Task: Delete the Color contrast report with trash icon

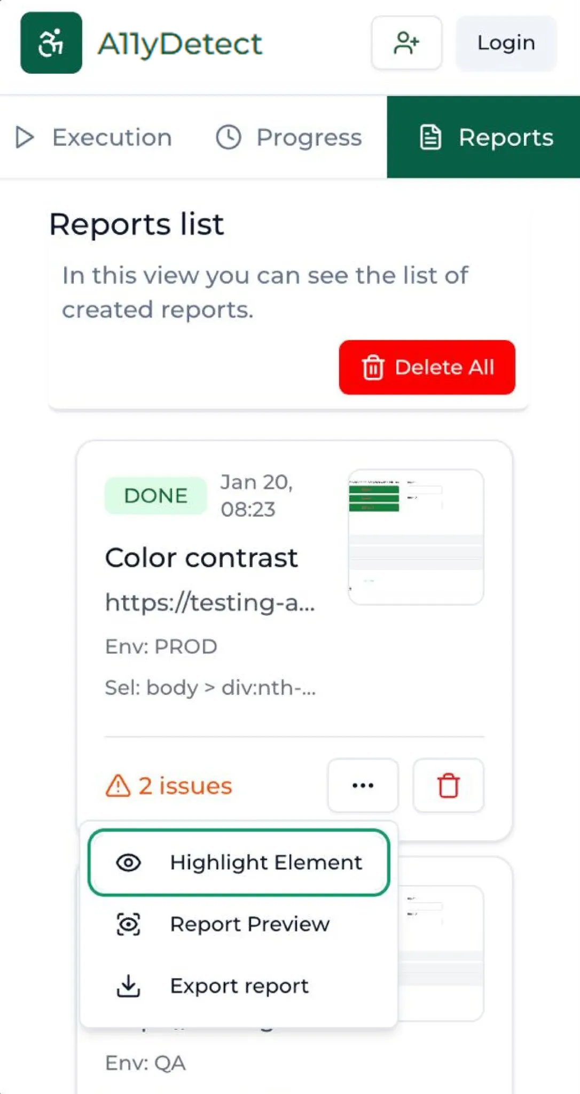Action: [x=448, y=785]
